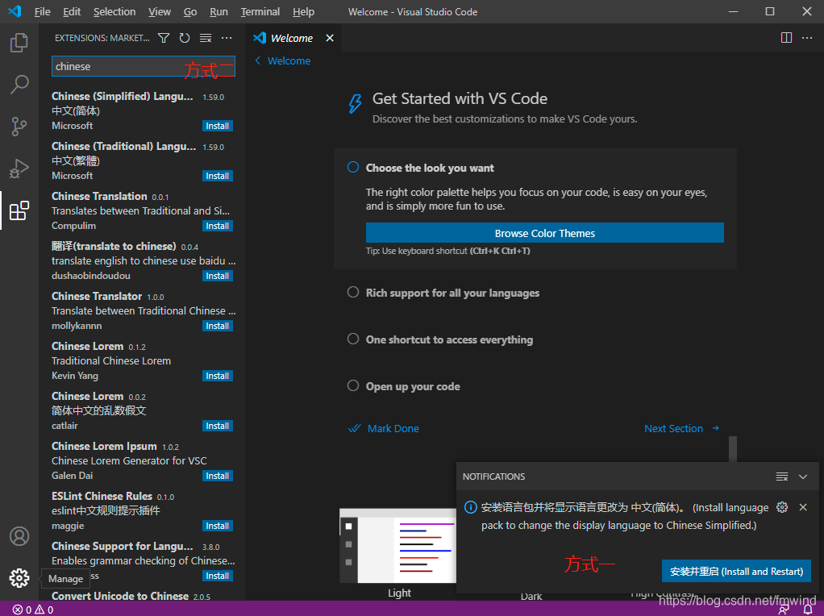Image resolution: width=824 pixels, height=616 pixels.
Task: Install Chinese Lorem Ipsum by Galen Dai
Action: [217, 476]
